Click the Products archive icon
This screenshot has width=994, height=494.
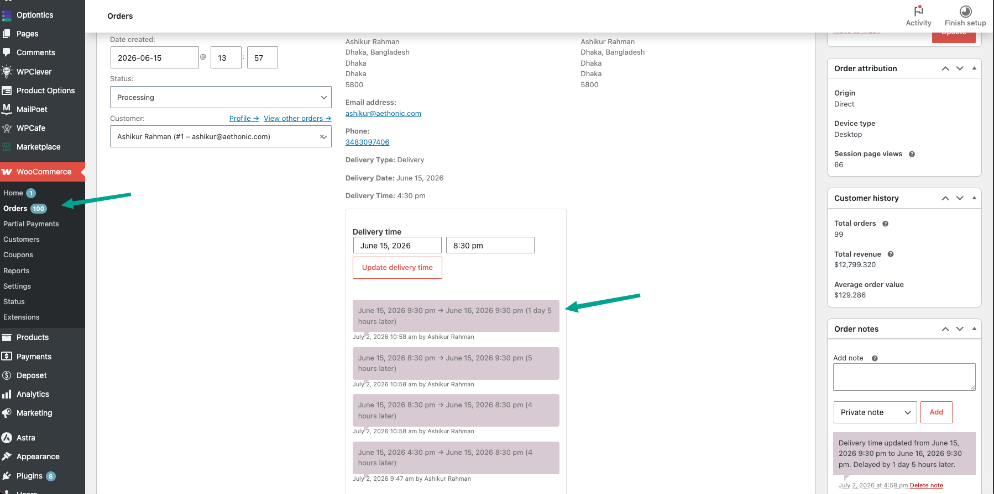[7, 337]
